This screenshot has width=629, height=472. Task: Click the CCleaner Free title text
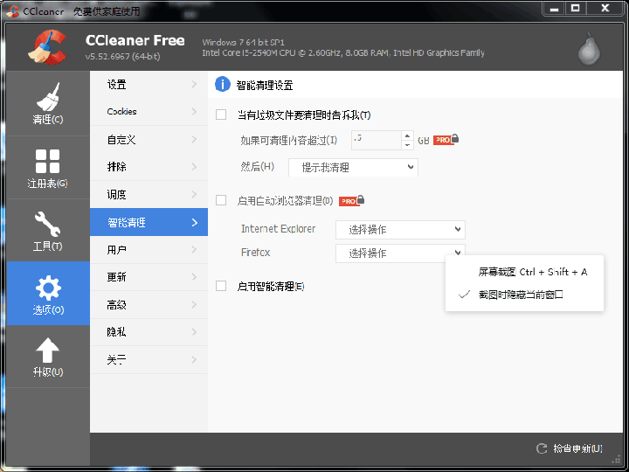click(135, 40)
